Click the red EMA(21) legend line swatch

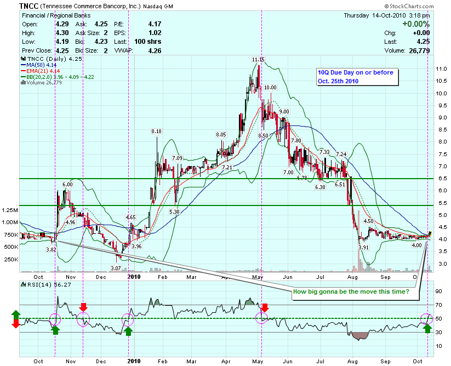coord(24,71)
